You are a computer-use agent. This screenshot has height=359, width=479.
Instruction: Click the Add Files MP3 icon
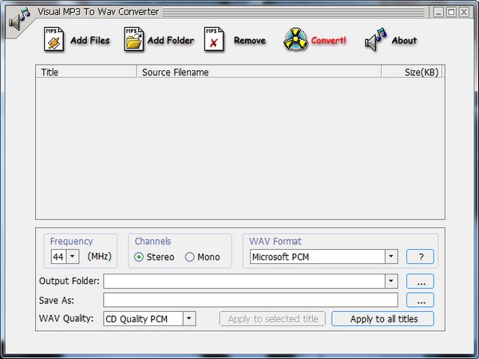click(x=53, y=40)
